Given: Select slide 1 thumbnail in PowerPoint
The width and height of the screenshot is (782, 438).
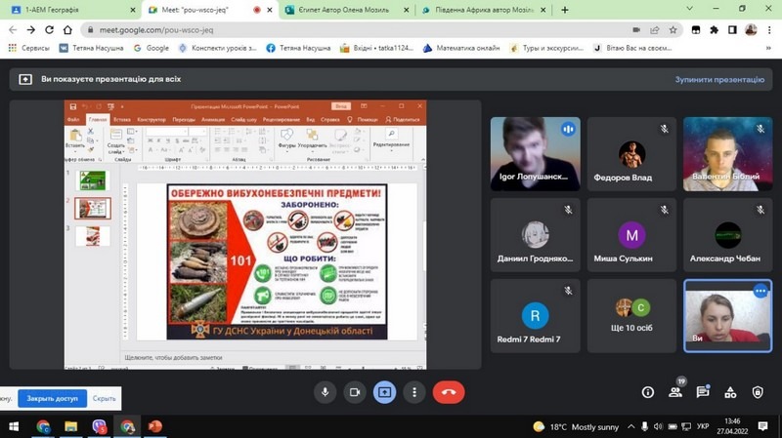Looking at the screenshot, I should tap(93, 180).
